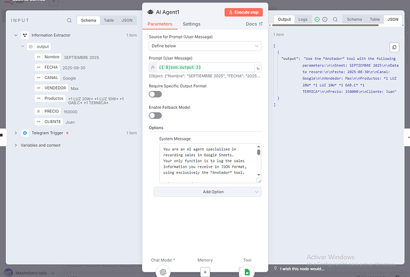Click the FECHA field pill

[x=48, y=67]
